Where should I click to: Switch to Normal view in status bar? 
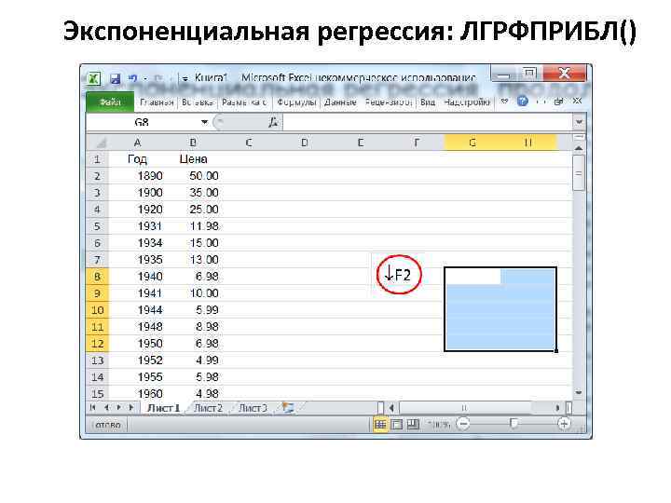pyautogui.click(x=380, y=425)
